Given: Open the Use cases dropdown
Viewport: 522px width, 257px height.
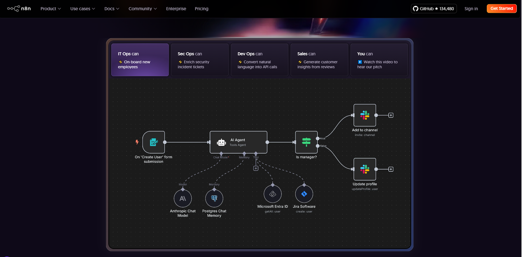Looking at the screenshot, I should [83, 9].
